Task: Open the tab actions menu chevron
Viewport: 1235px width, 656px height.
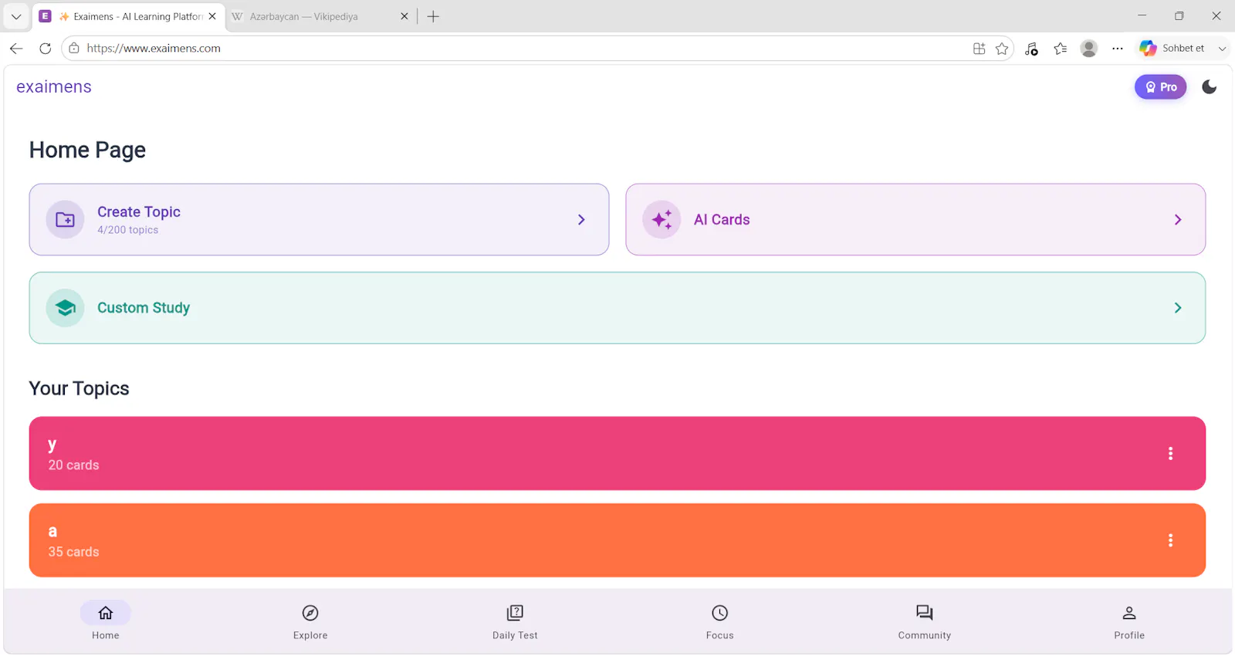Action: [16, 16]
